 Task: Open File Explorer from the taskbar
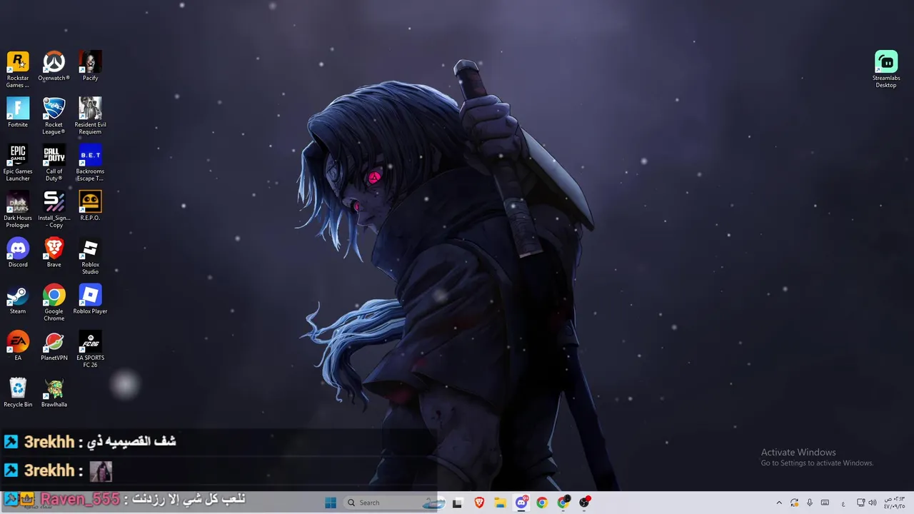coord(501,503)
